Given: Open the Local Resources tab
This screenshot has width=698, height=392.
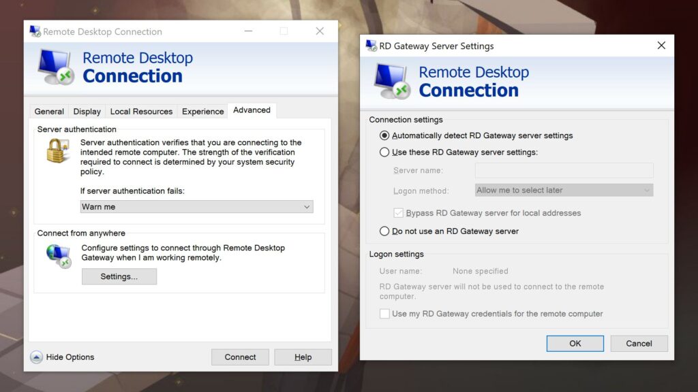Looking at the screenshot, I should pyautogui.click(x=141, y=111).
